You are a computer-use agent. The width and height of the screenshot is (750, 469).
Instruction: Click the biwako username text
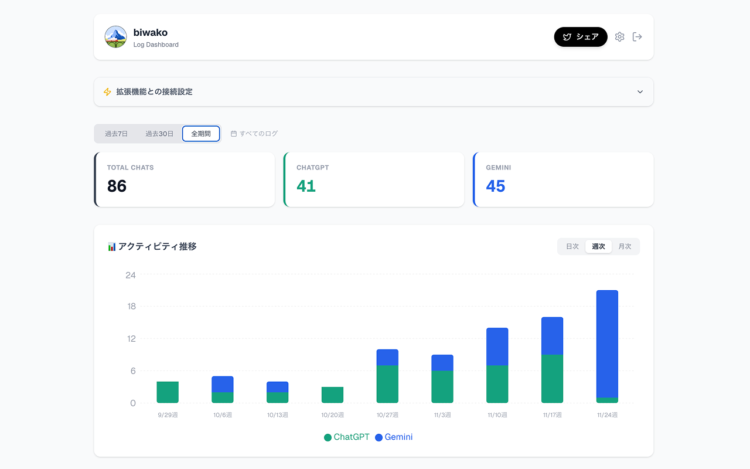[151, 33]
